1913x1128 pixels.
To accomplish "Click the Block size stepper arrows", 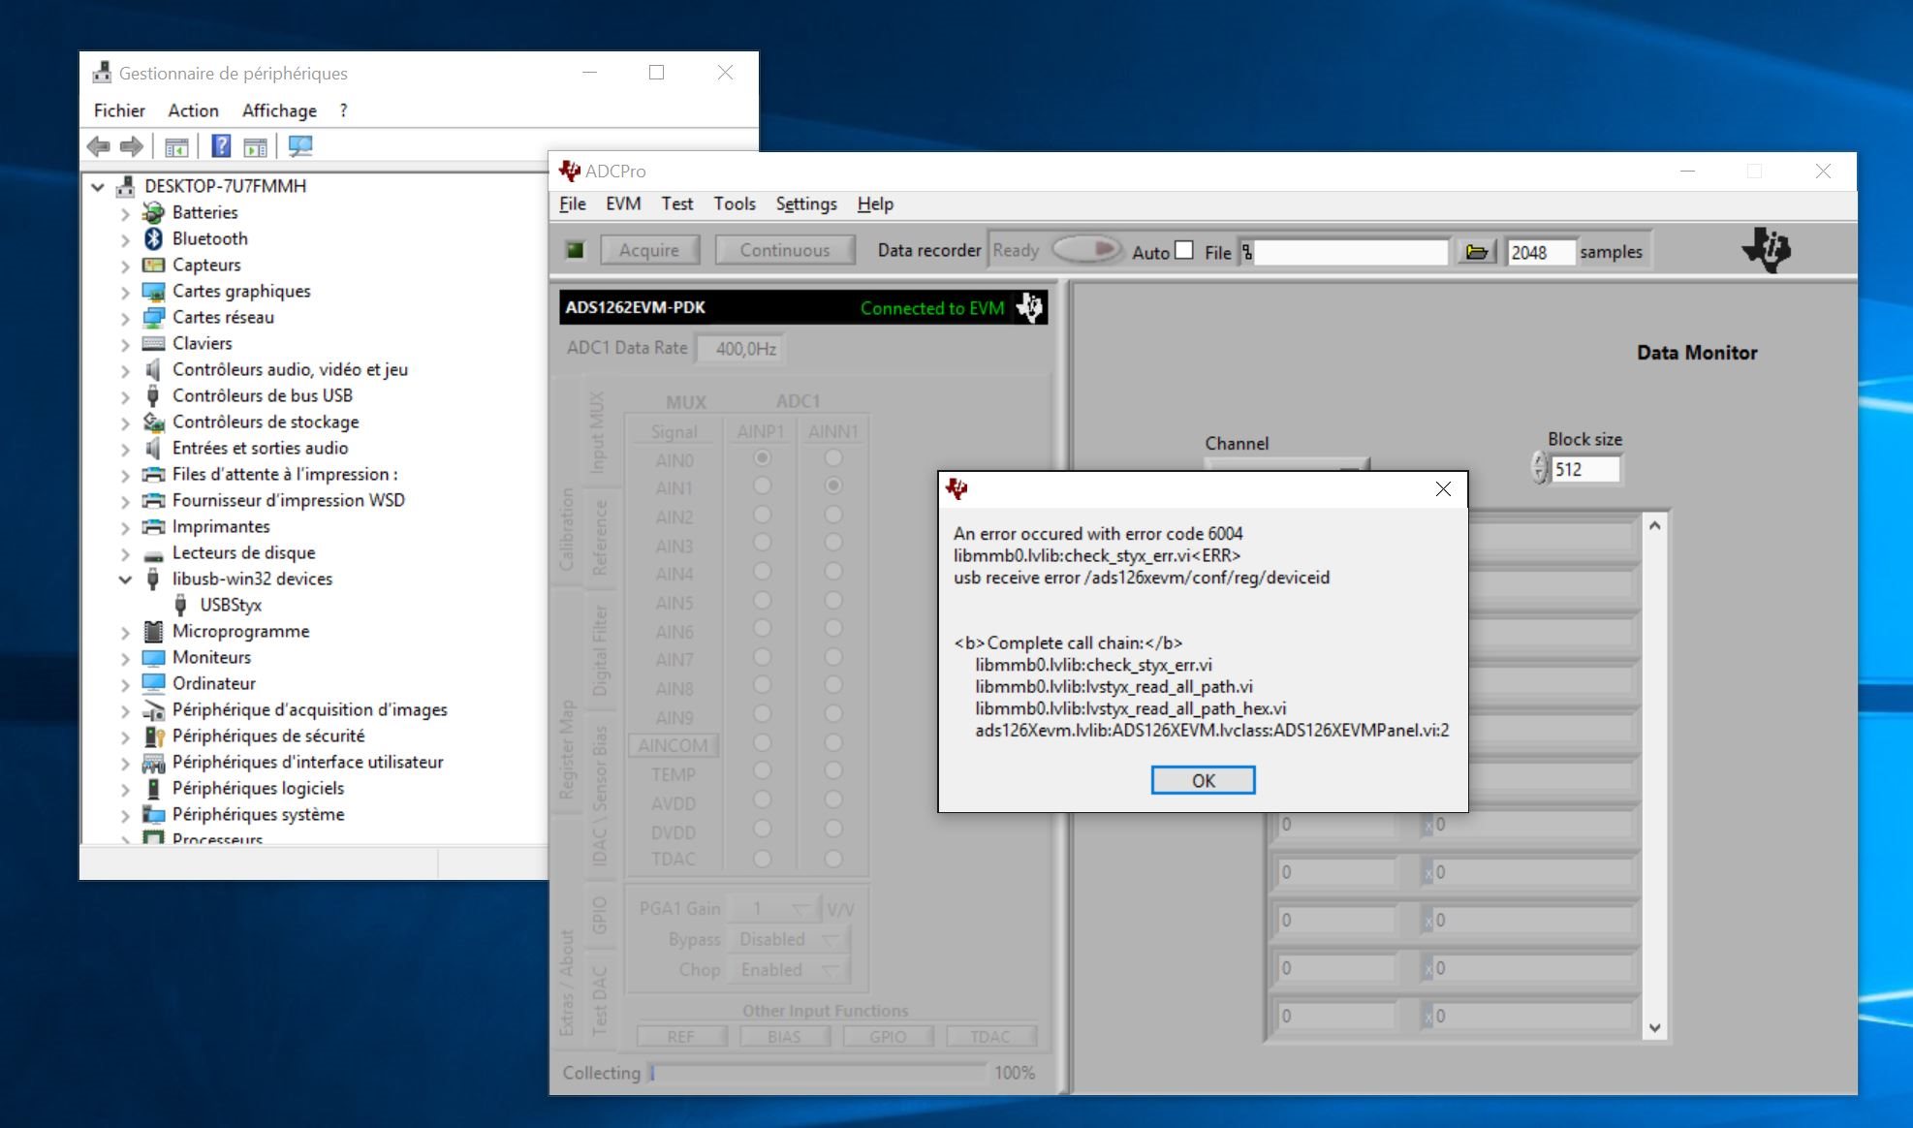I will 1539,468.
